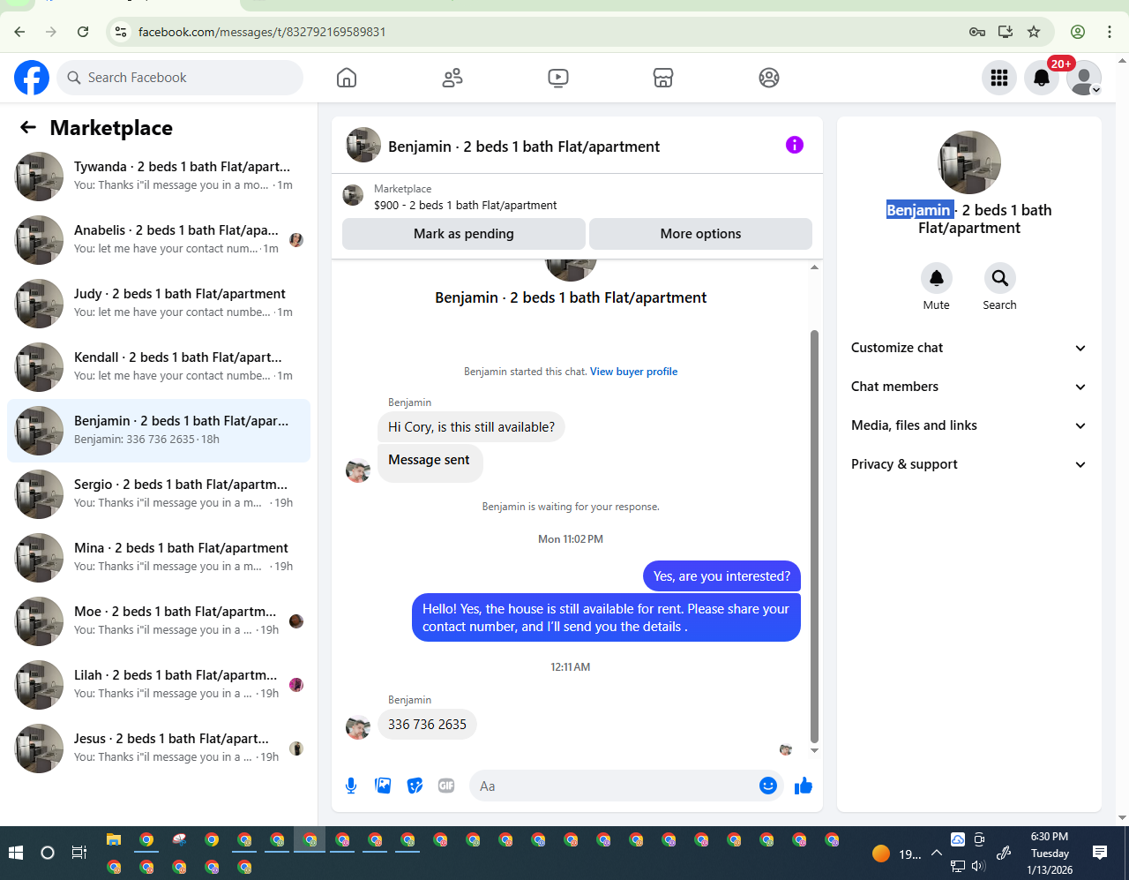Viewport: 1129px width, 880px height.
Task: Open Tywanda conversation
Action: point(159,177)
